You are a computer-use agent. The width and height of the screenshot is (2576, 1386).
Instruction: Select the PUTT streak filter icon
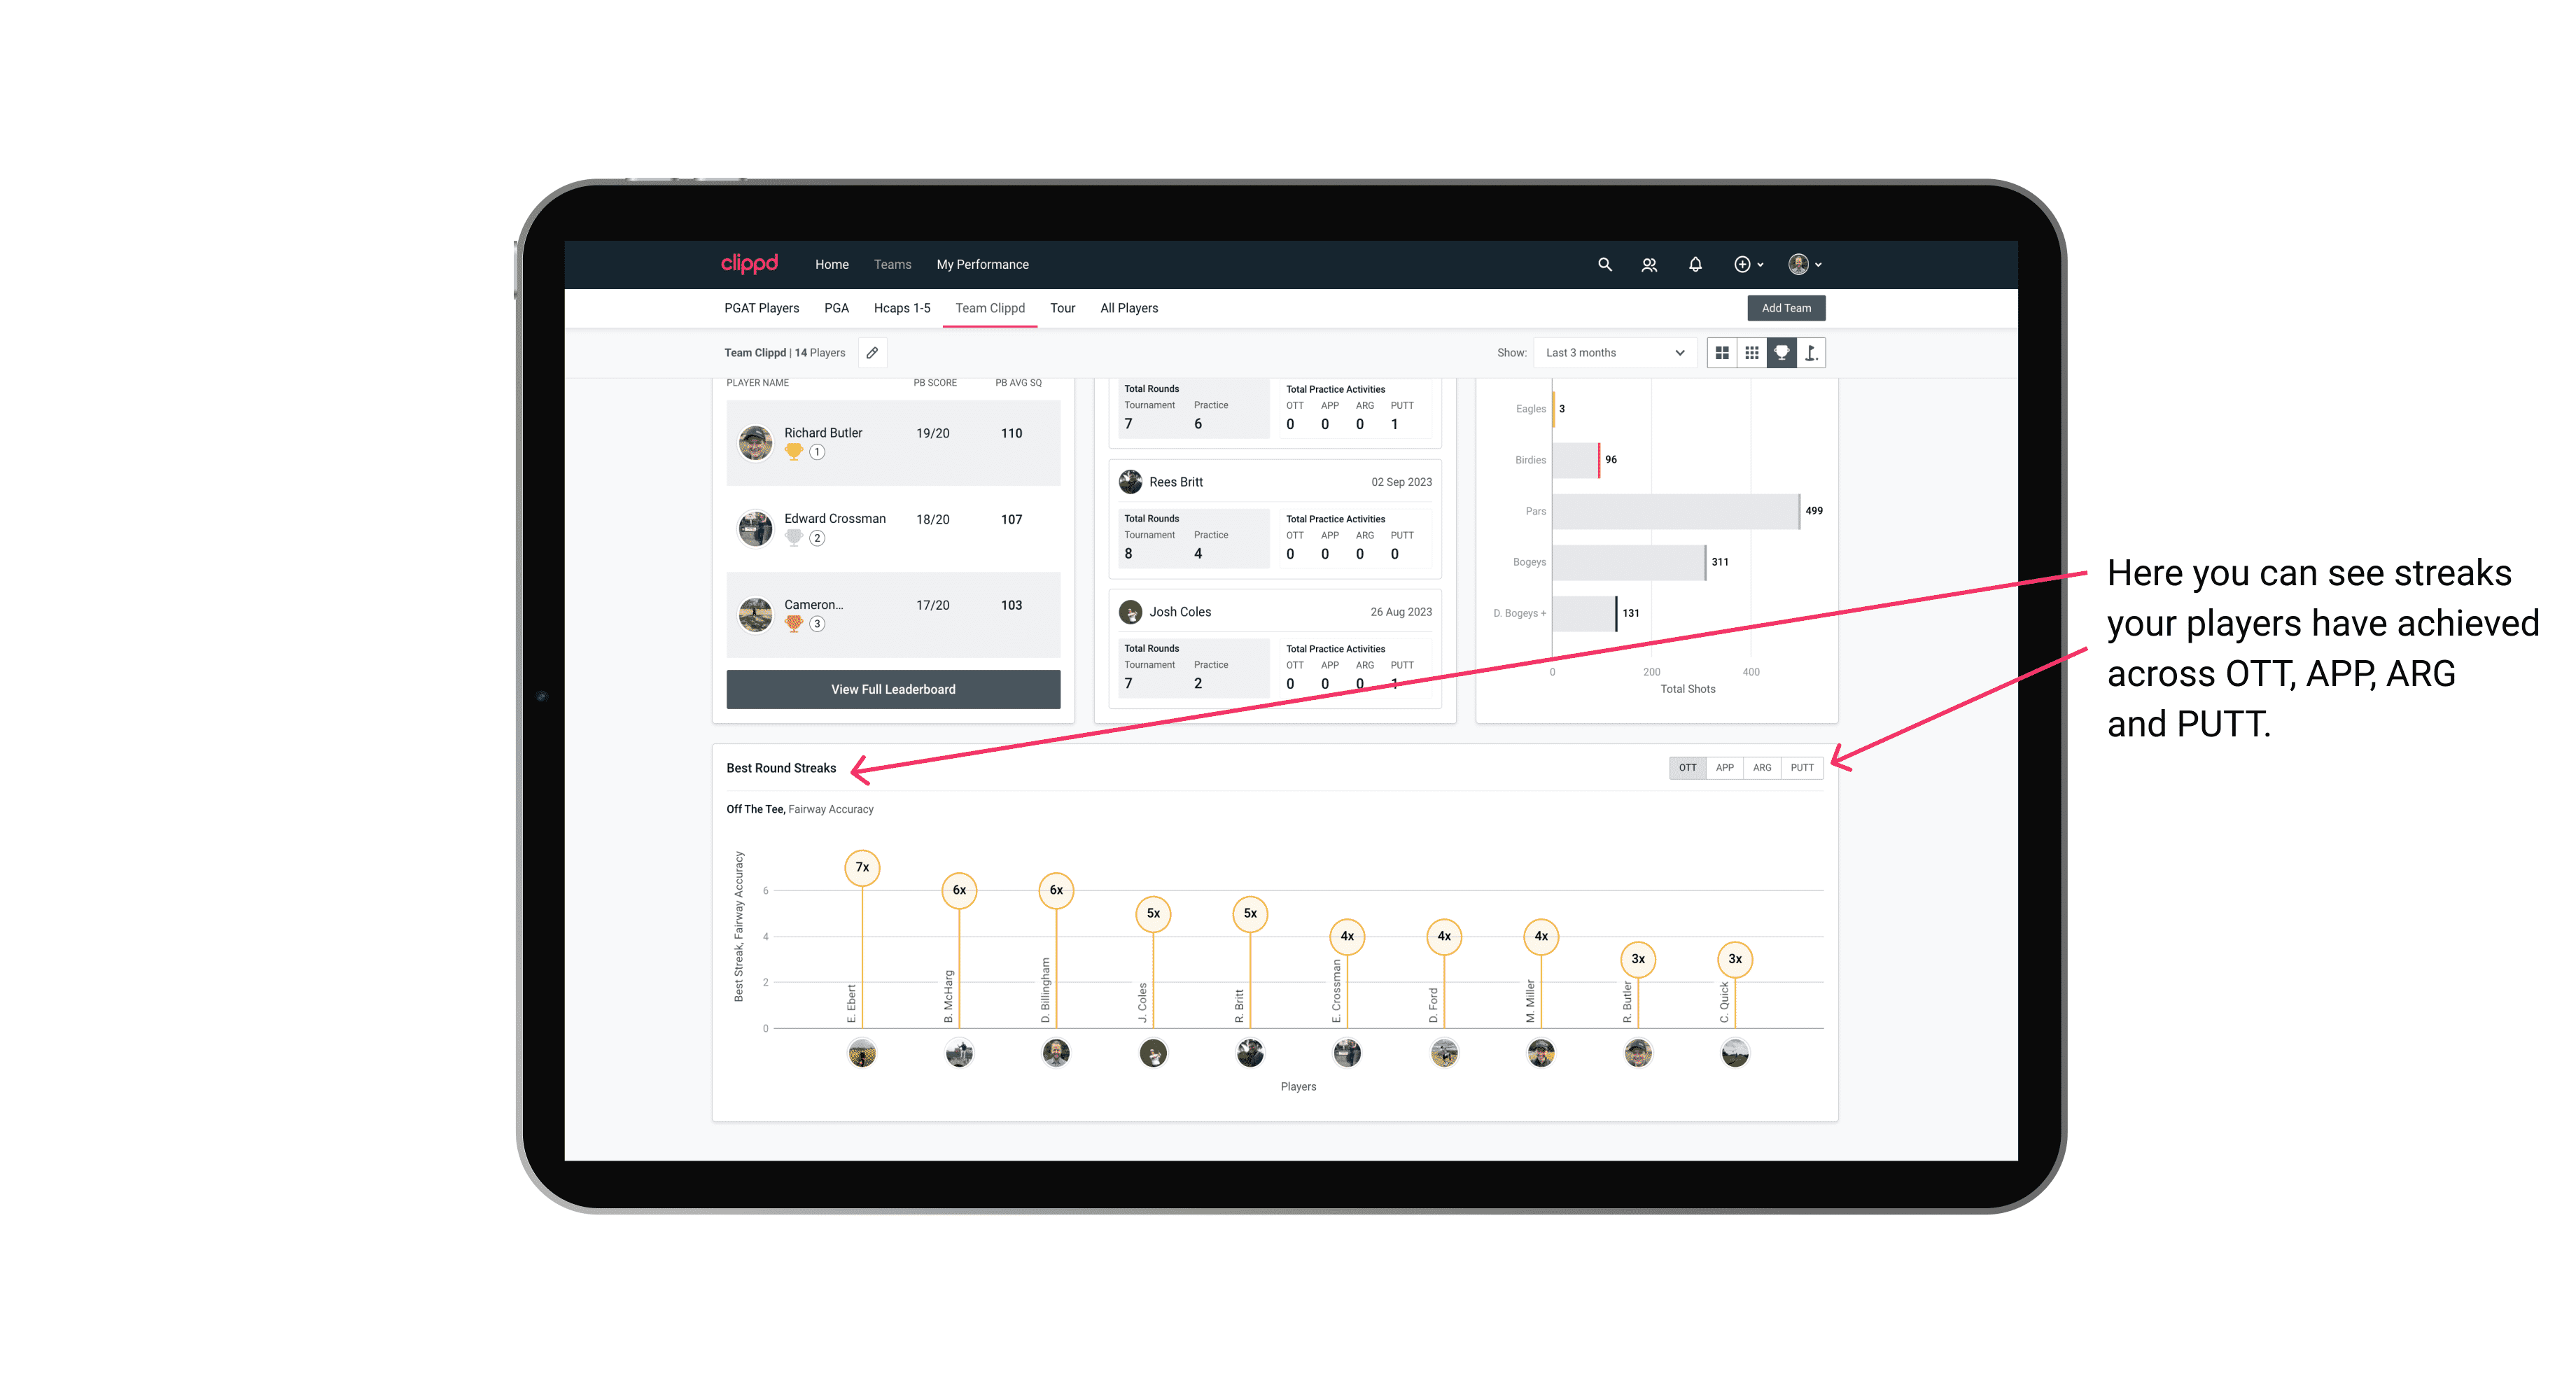[x=1802, y=766]
